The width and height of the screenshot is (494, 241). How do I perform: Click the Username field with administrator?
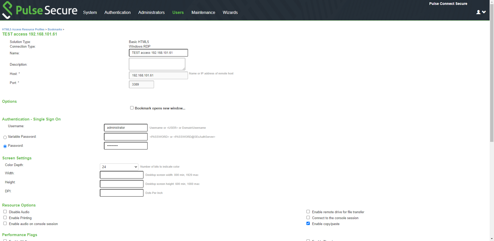coord(126,128)
